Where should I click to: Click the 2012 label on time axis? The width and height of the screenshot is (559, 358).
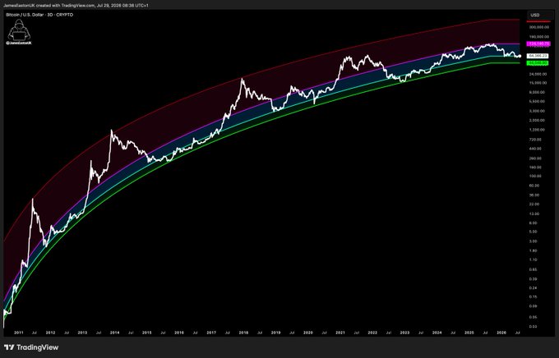[x=51, y=333]
